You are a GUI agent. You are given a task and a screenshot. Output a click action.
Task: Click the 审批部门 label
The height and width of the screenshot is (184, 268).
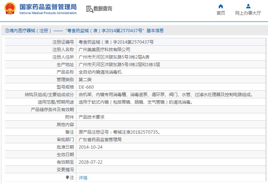coord(65,140)
